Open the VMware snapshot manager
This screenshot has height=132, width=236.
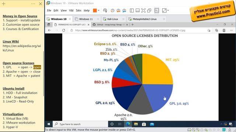[124, 11]
